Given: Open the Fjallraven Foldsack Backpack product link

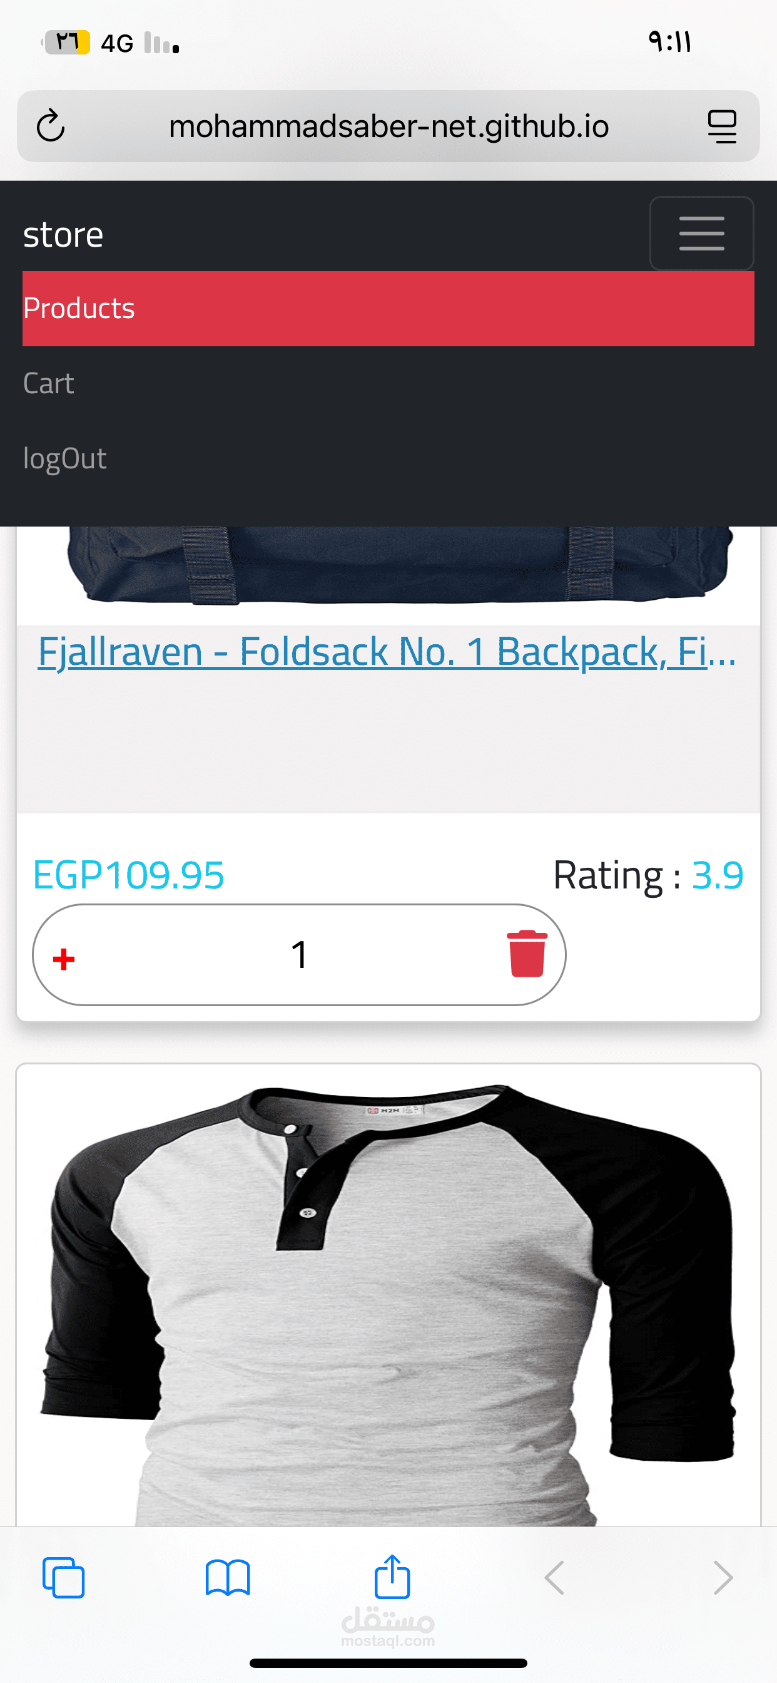Looking at the screenshot, I should coord(387,651).
